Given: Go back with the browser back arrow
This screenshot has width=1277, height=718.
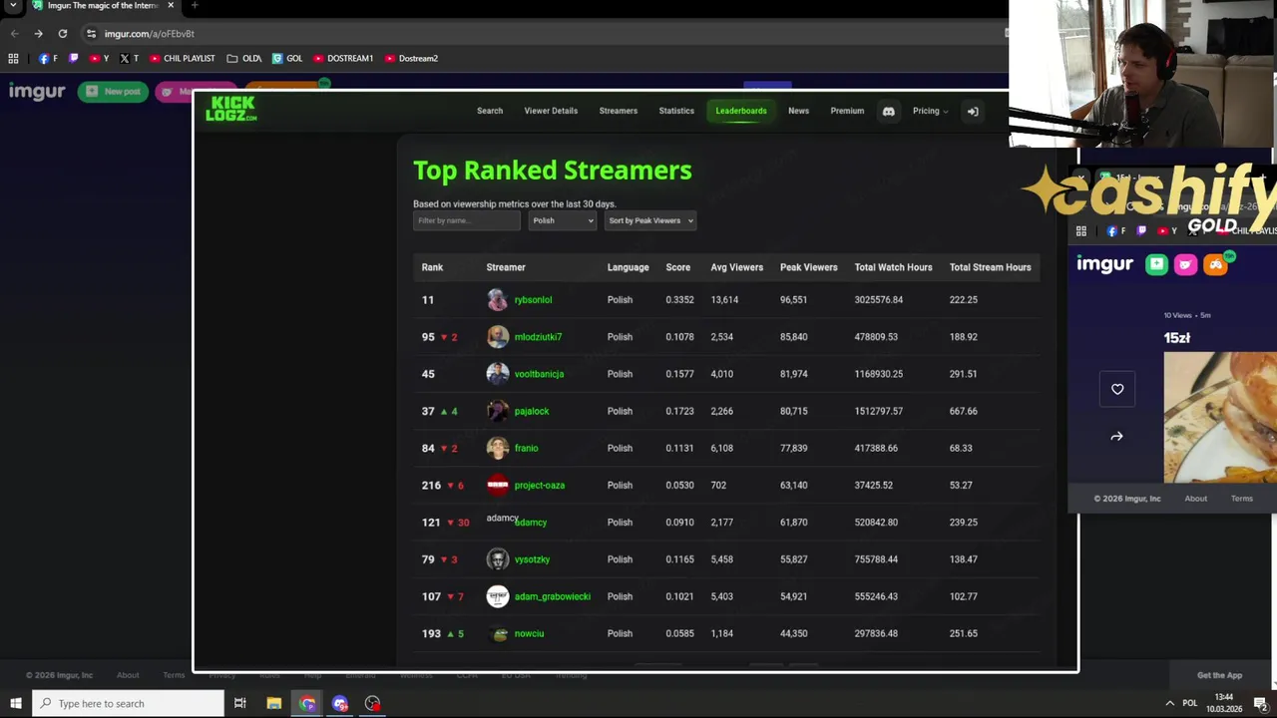Looking at the screenshot, I should (x=14, y=33).
